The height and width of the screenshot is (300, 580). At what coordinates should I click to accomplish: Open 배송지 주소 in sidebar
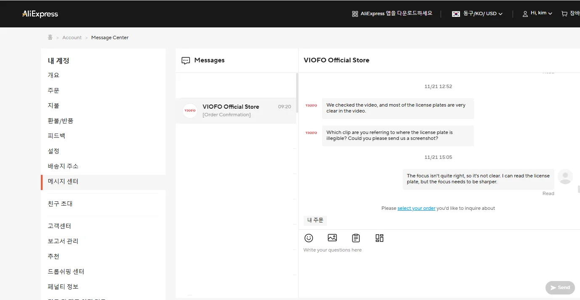click(63, 166)
